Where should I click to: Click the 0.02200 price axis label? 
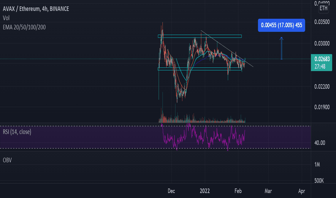click(x=322, y=86)
